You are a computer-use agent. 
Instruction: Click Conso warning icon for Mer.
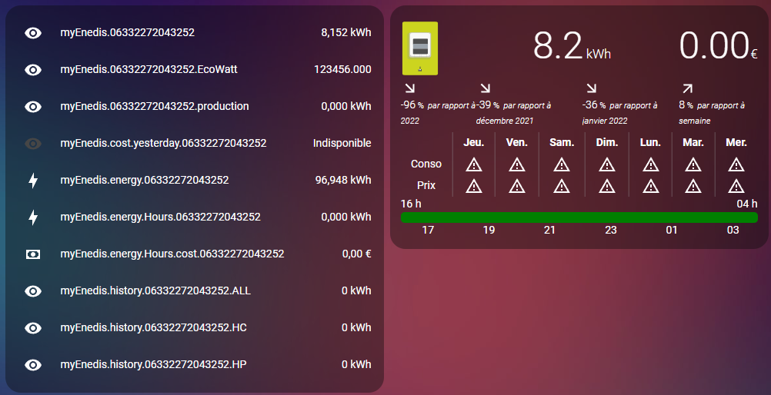click(736, 164)
